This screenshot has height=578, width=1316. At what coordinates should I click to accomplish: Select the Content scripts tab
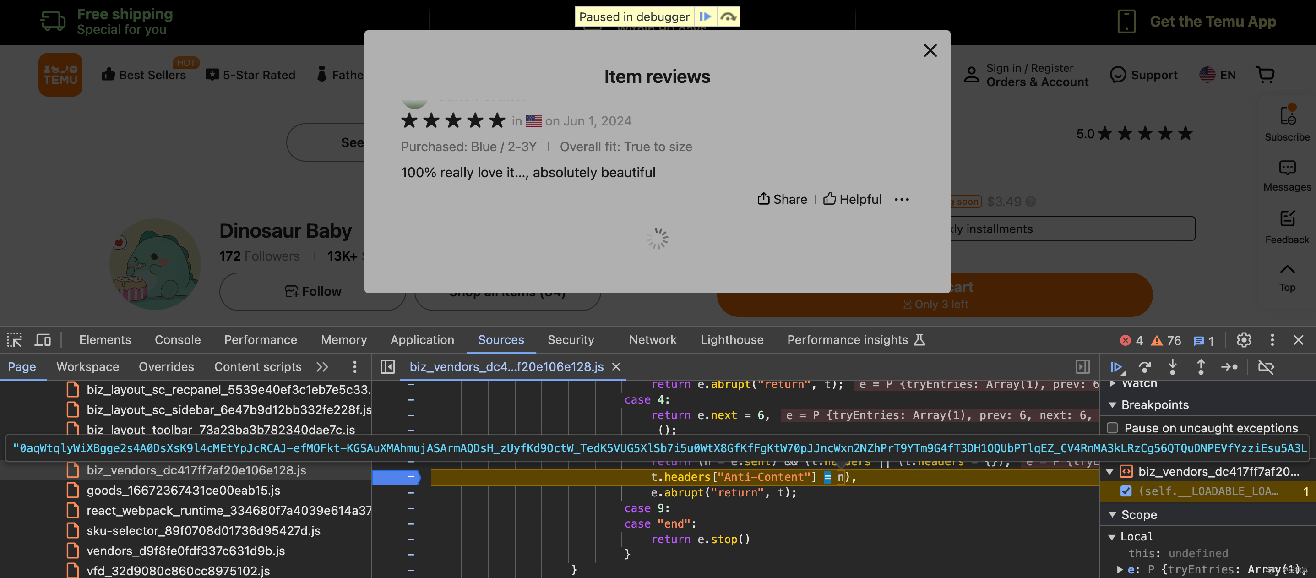(257, 367)
